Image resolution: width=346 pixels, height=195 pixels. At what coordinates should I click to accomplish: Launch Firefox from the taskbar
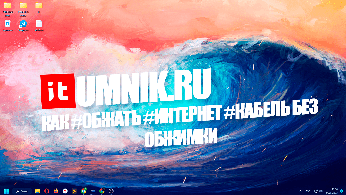[x=56, y=191]
